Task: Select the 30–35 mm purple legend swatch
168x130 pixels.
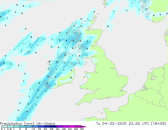Action: tap(60, 127)
